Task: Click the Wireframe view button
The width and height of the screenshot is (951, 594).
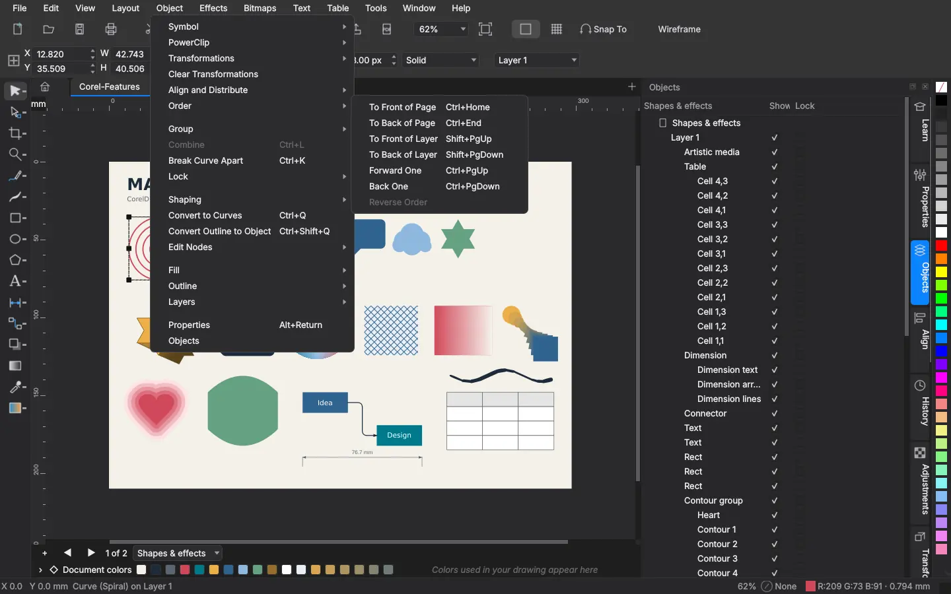Action: (x=679, y=29)
